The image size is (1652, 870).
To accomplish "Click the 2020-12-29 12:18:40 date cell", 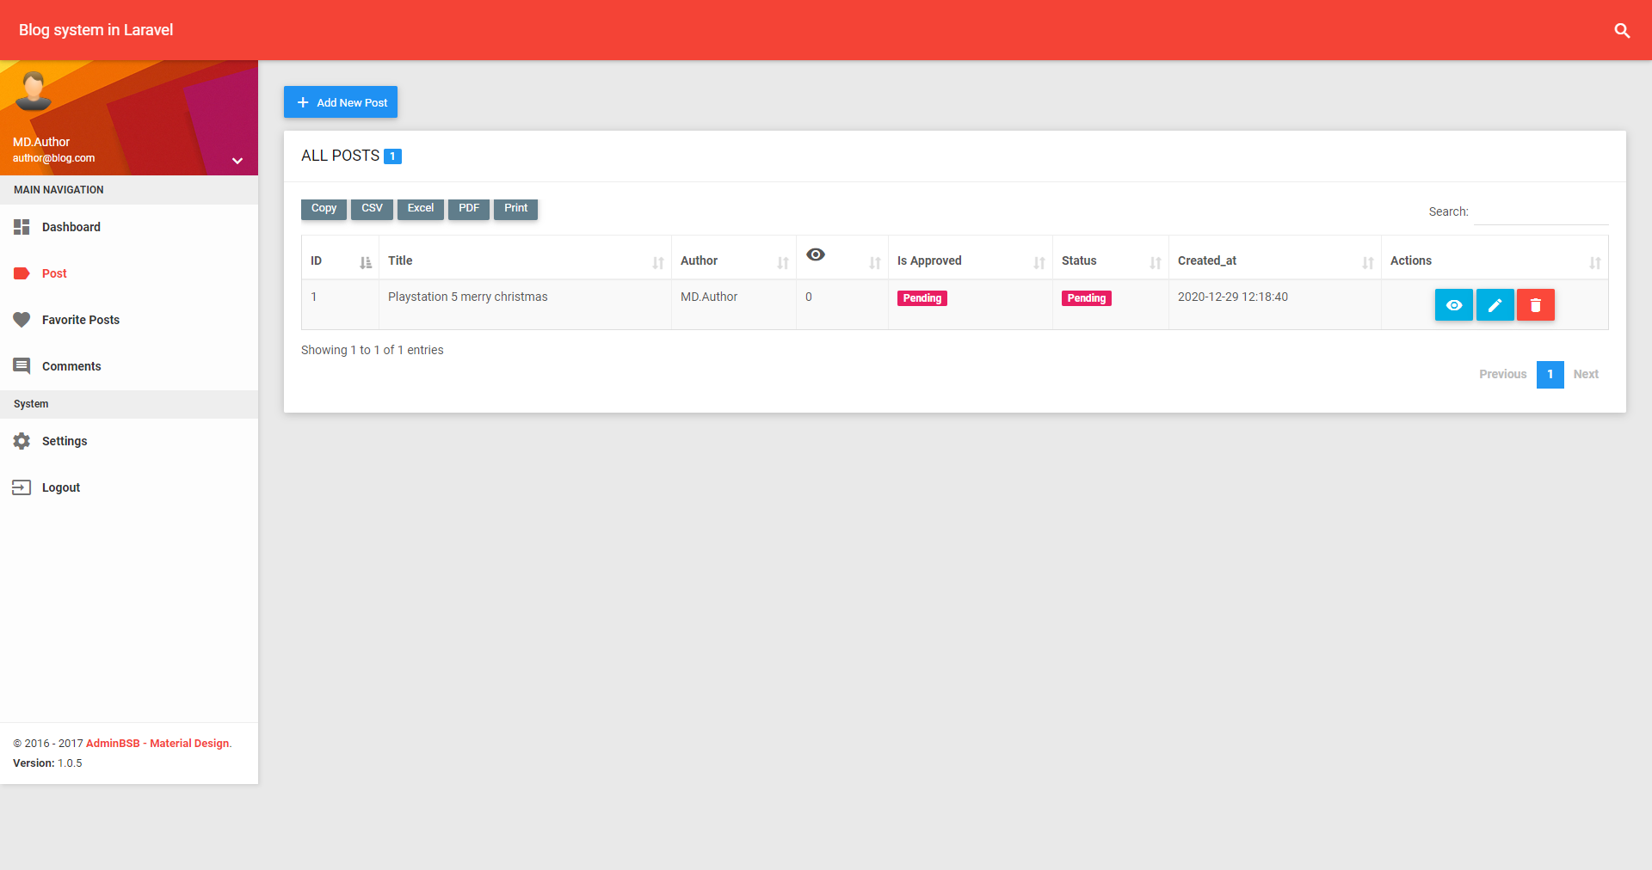I will coord(1275,304).
